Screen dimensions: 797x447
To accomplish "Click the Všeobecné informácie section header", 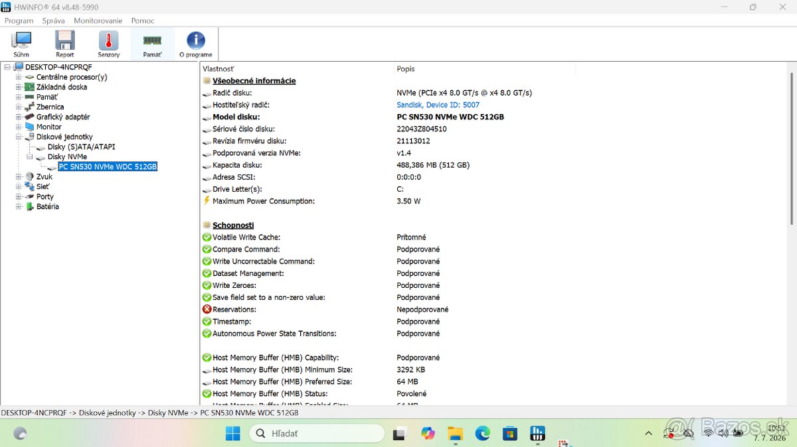I will click(254, 81).
